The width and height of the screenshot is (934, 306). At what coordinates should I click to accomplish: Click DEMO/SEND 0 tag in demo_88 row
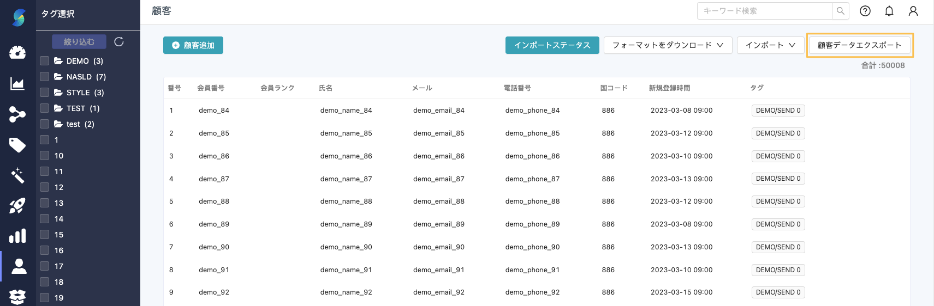tap(778, 201)
